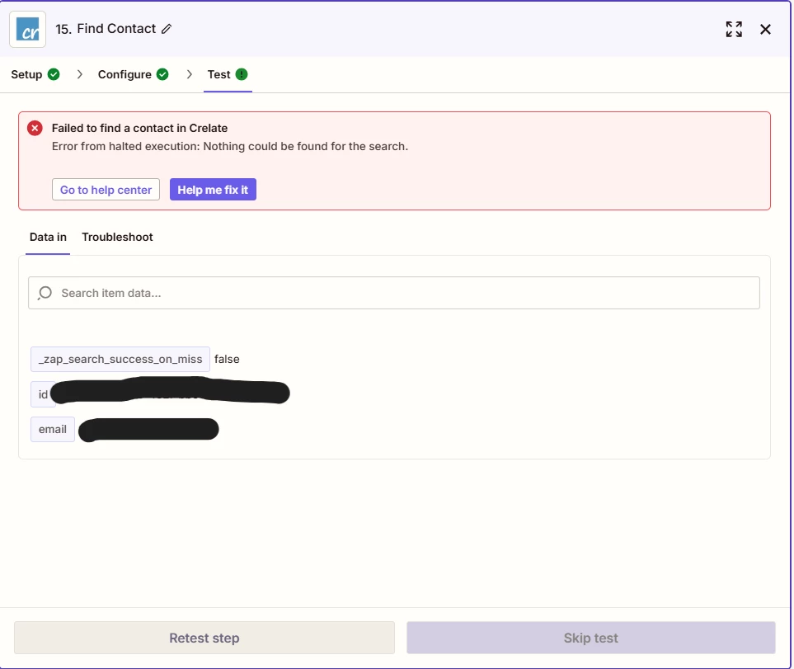
Task: Click the id field label
Action: 43,394
